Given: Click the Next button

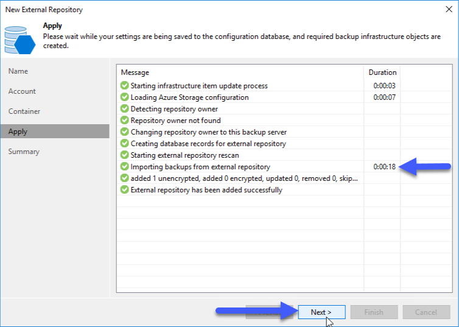Looking at the screenshot, I should click(x=321, y=312).
